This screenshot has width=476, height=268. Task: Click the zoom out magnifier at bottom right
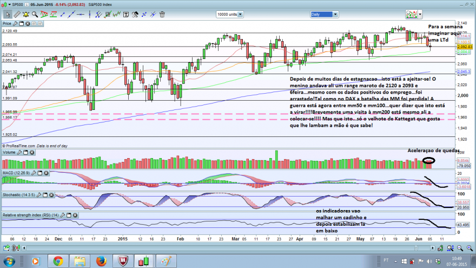460,249
